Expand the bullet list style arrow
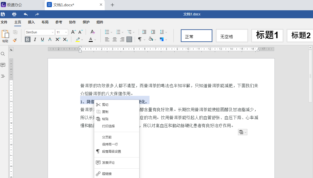 click(111, 32)
